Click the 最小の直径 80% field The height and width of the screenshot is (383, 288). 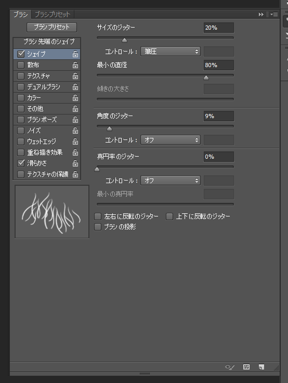click(x=219, y=65)
